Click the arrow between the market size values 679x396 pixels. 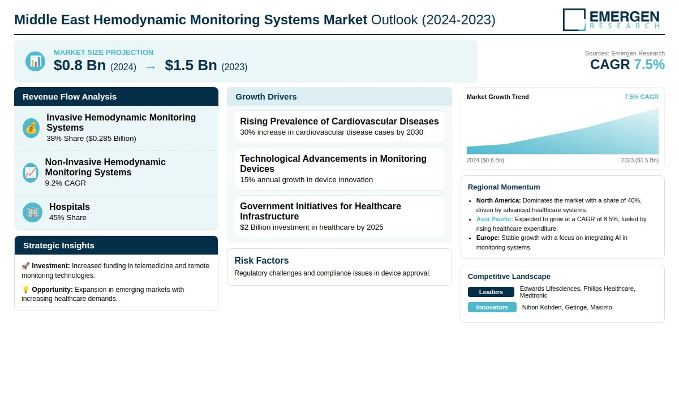(151, 67)
